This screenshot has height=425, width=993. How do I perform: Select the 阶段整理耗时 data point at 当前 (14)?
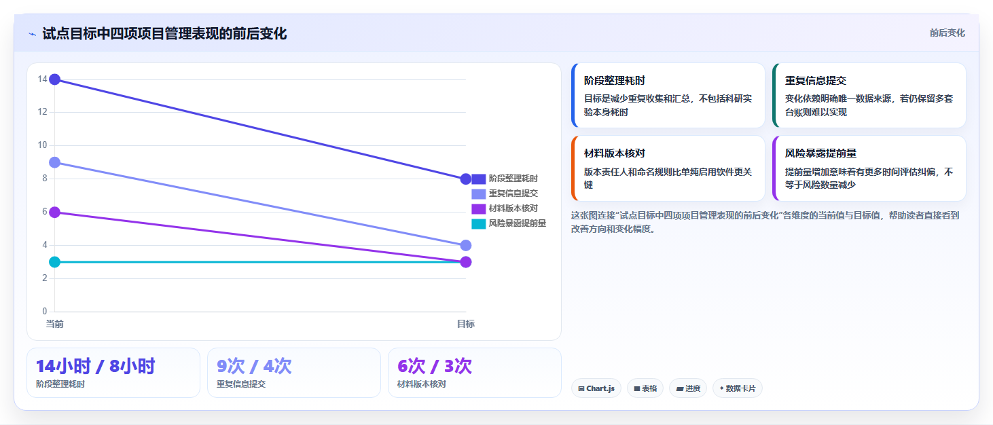pyautogui.click(x=55, y=79)
